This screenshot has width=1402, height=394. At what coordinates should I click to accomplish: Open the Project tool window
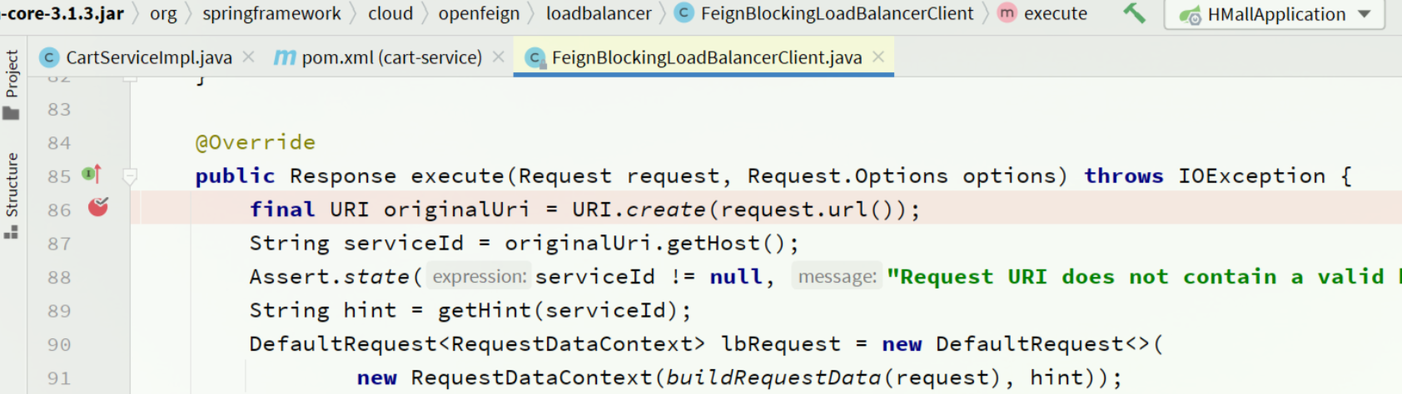click(x=12, y=85)
